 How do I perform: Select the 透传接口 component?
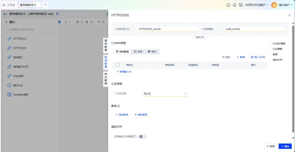coord(15,57)
